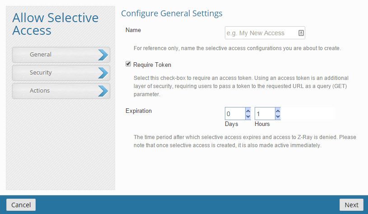Go to the Actions section label

40,91
